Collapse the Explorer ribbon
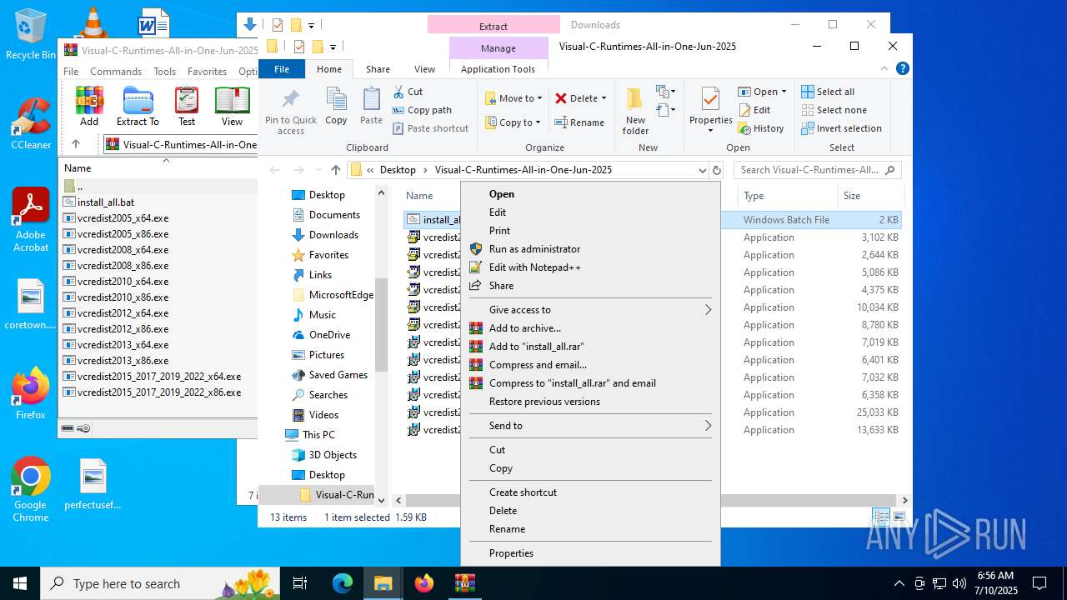This screenshot has width=1067, height=600. pyautogui.click(x=884, y=69)
